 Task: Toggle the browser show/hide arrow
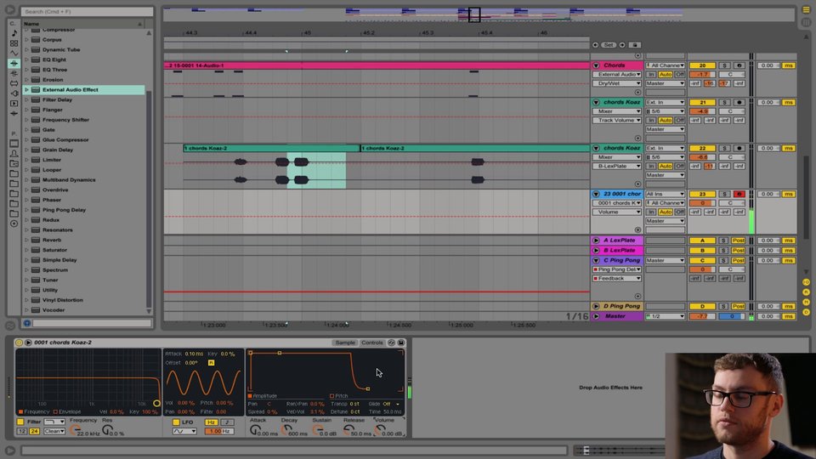tap(10, 9)
